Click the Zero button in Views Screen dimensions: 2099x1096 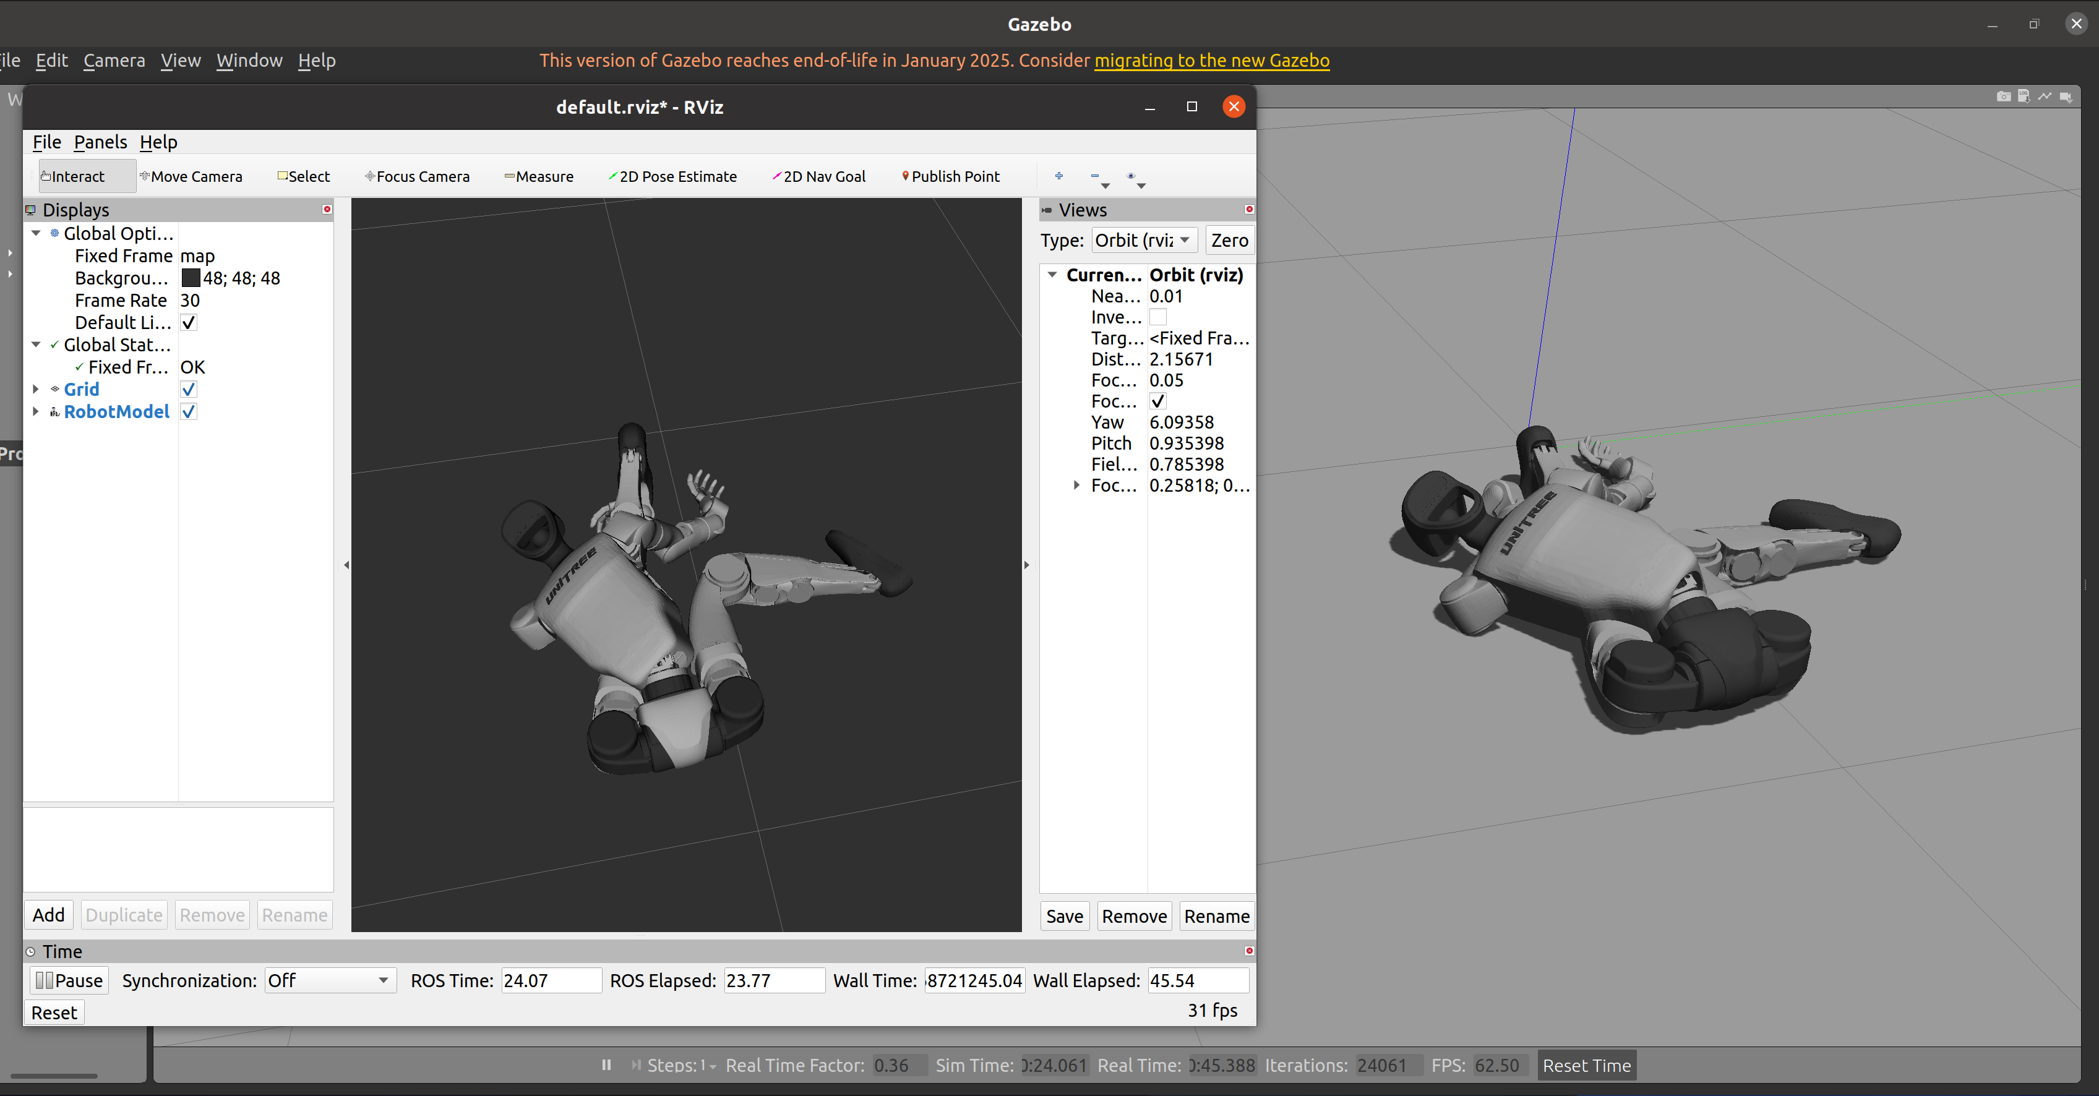coord(1229,241)
